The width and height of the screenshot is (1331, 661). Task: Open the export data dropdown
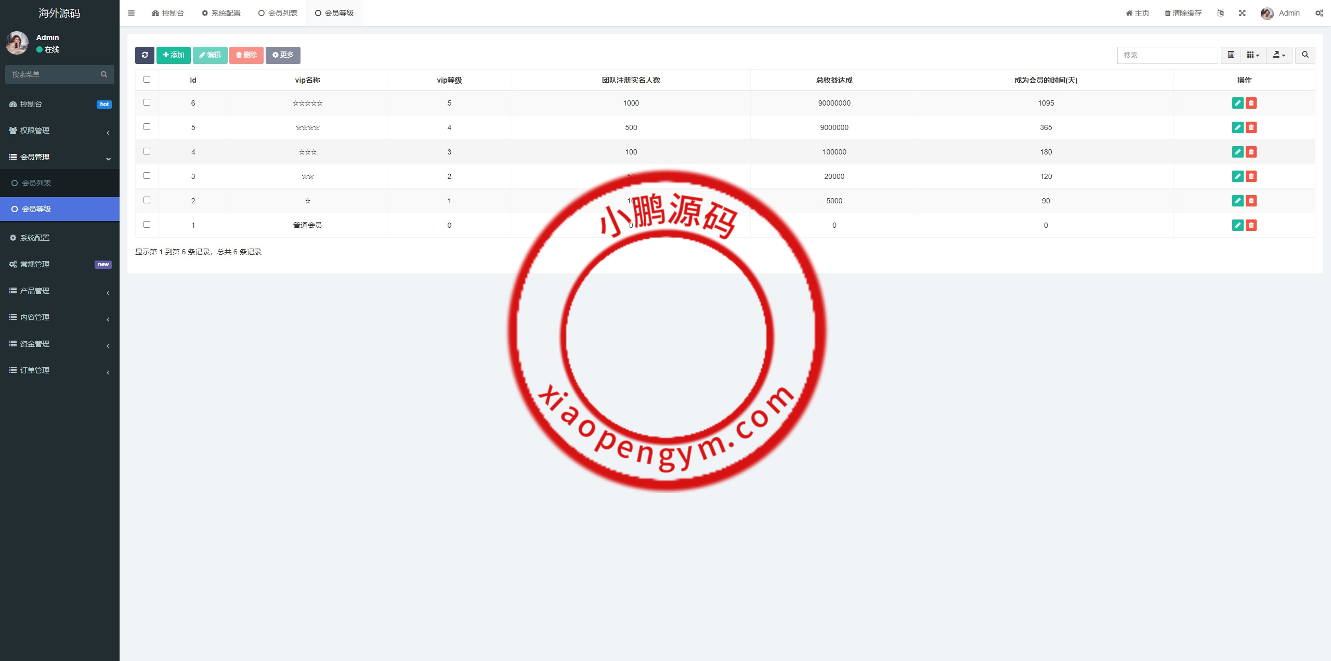(x=1279, y=55)
